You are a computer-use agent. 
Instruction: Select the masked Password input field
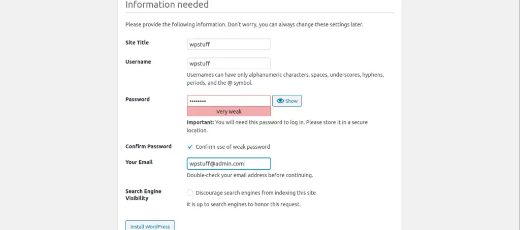(229, 101)
